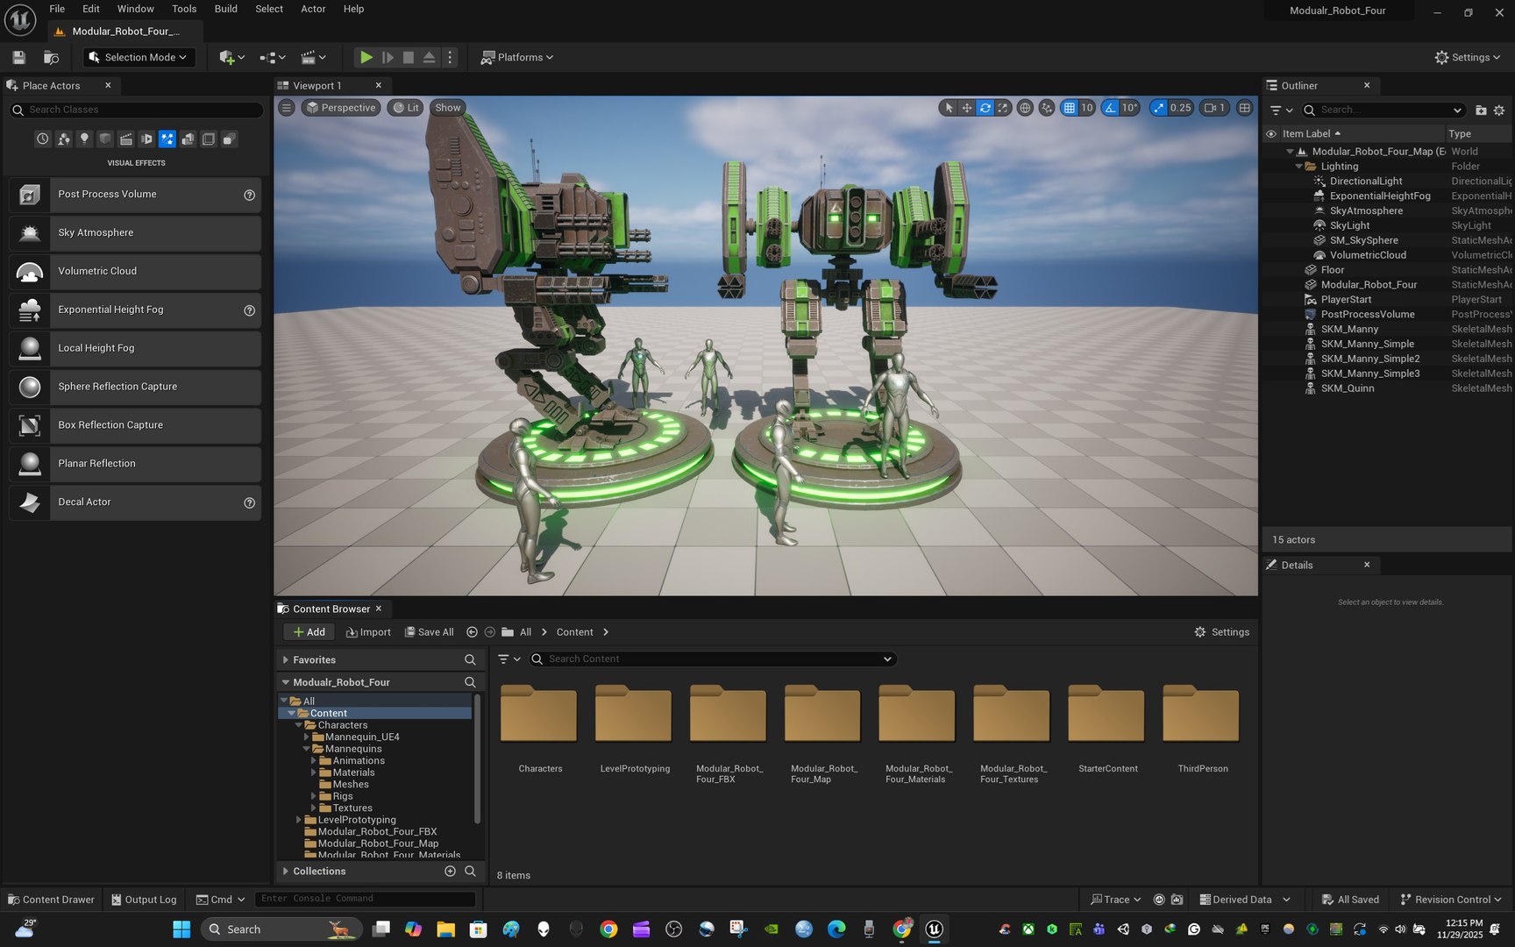Select the All Classes category icon
The image size is (1515, 947).
tap(229, 139)
